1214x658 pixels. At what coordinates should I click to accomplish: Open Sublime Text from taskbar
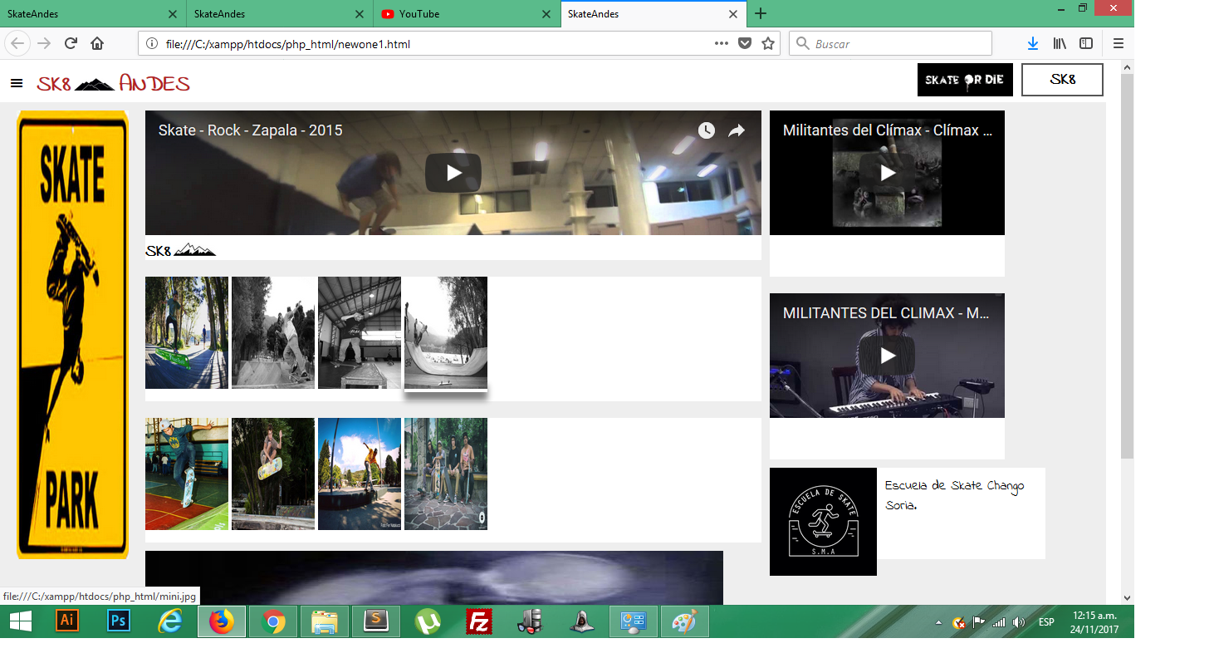click(x=376, y=621)
